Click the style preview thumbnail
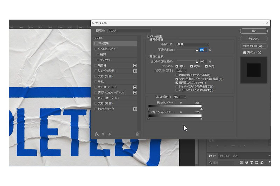The height and width of the screenshot is (186, 280). coord(254,70)
